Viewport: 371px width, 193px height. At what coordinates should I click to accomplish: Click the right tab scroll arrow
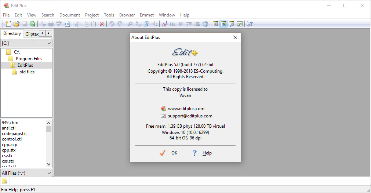point(48,33)
